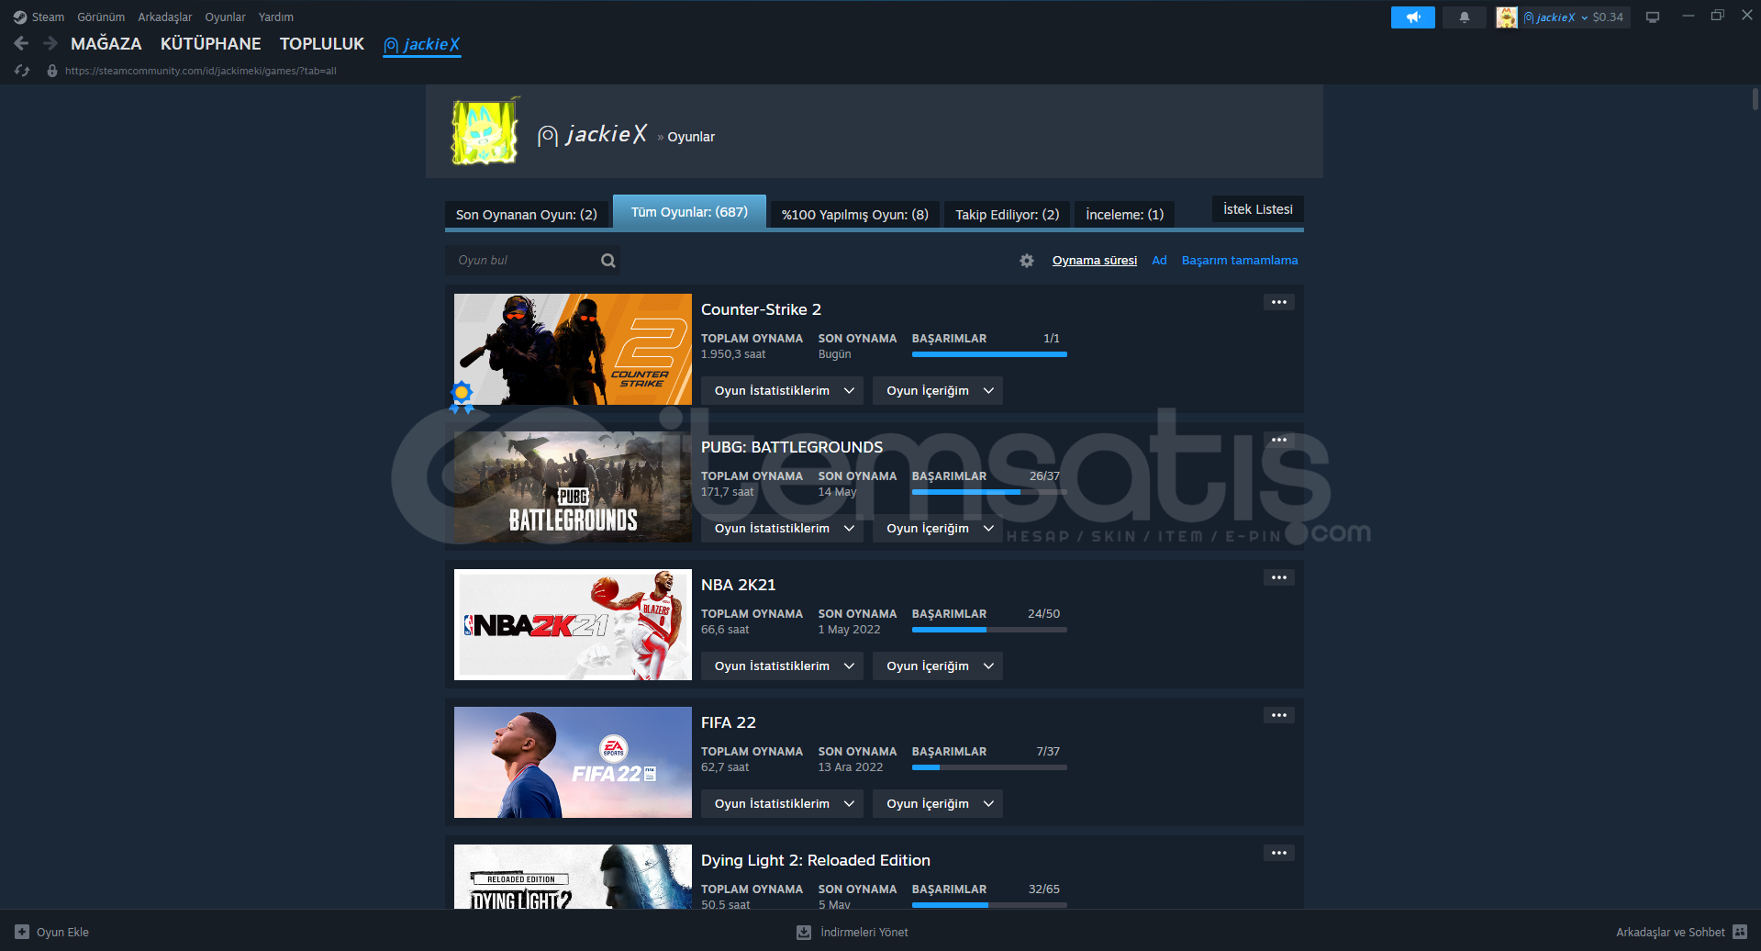Open PUBG: BATTLEGROUNDS three-dot options

pos(1279,440)
